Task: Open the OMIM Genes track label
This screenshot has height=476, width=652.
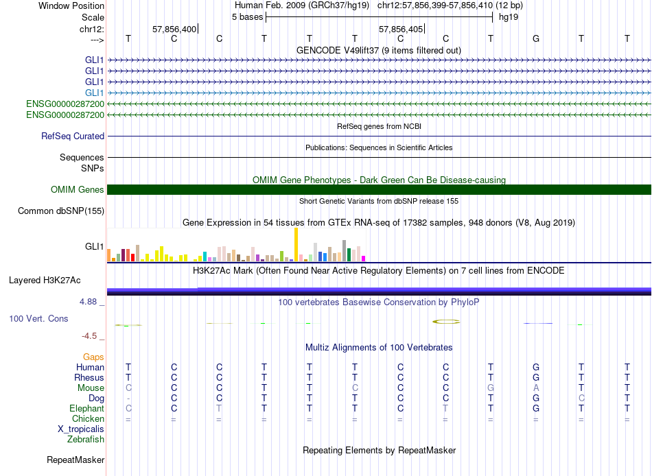Action: [x=77, y=189]
